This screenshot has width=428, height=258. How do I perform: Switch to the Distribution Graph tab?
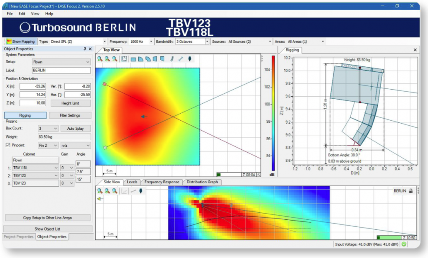coord(202,182)
